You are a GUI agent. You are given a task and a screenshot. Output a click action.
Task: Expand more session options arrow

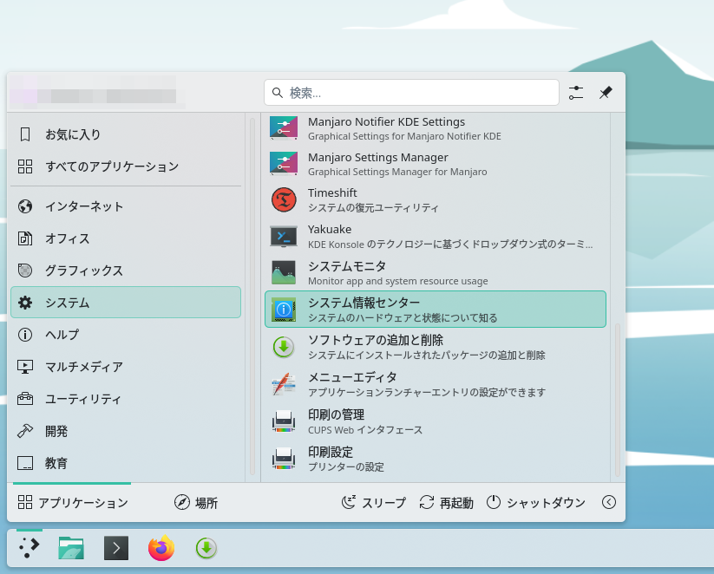click(609, 502)
